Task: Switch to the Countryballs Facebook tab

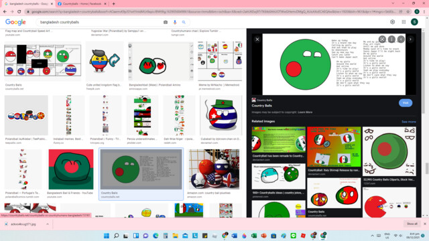Action: (x=82, y=4)
